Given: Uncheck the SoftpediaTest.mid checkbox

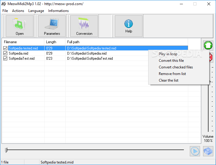Looking at the screenshot, I should [x=5, y=58].
